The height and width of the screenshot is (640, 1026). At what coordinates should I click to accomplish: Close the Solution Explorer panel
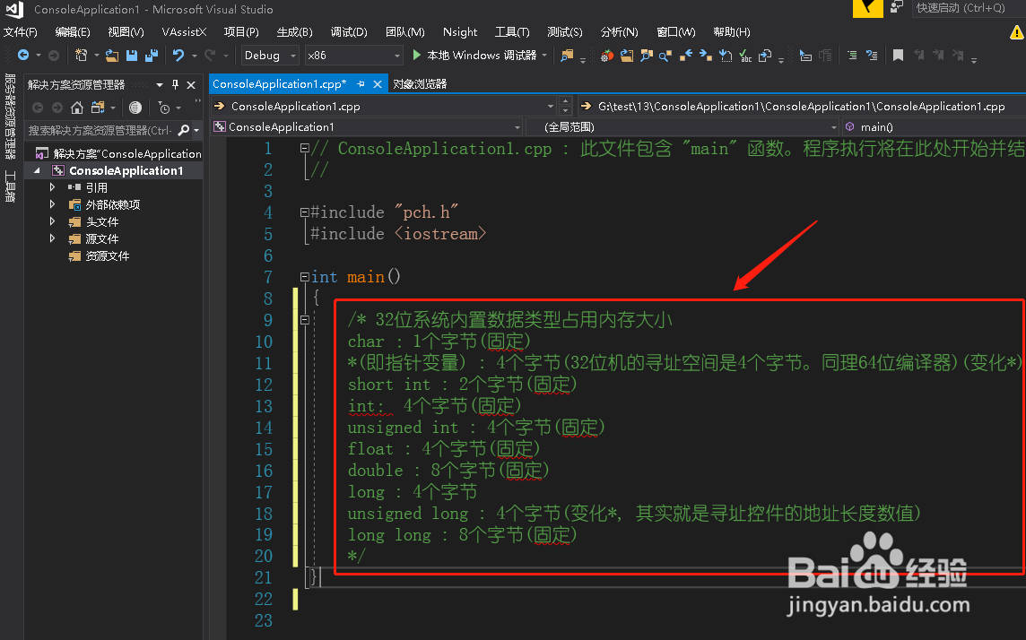coord(191,85)
